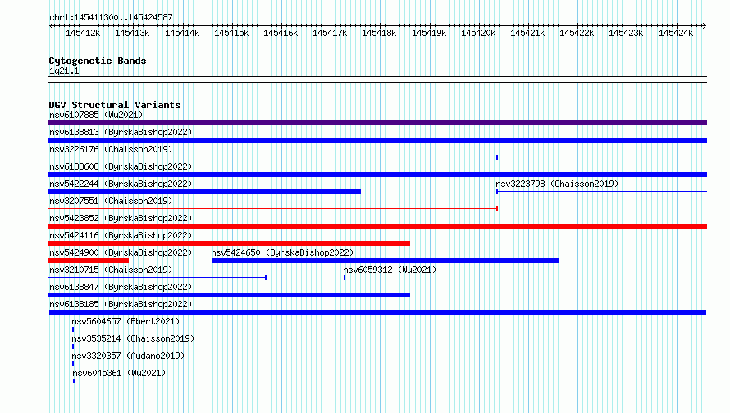Open the nsv6138813 (ByrskaBishop2022) label

(x=121, y=132)
